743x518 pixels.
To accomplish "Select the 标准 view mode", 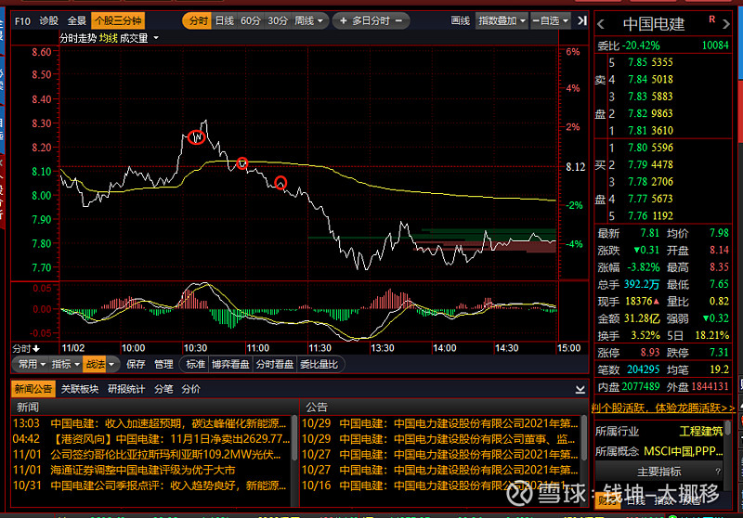I will click(x=195, y=364).
